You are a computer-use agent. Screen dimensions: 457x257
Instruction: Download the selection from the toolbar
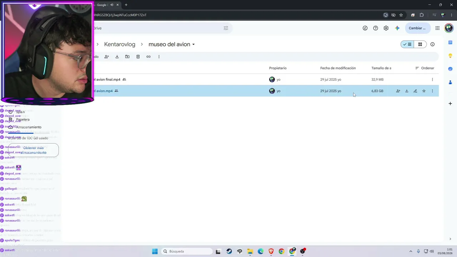(x=117, y=56)
